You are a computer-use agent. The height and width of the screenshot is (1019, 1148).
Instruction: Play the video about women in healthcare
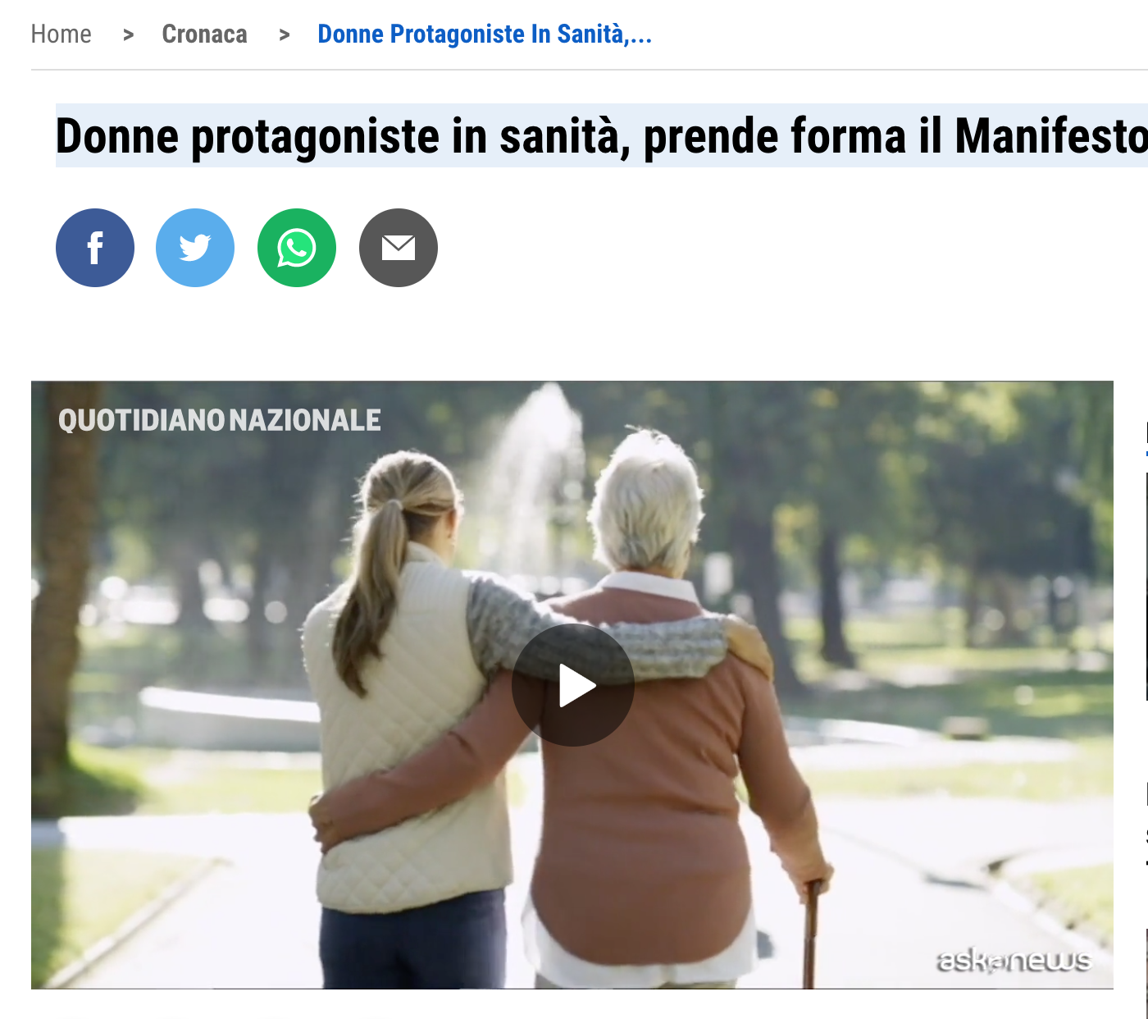573,685
